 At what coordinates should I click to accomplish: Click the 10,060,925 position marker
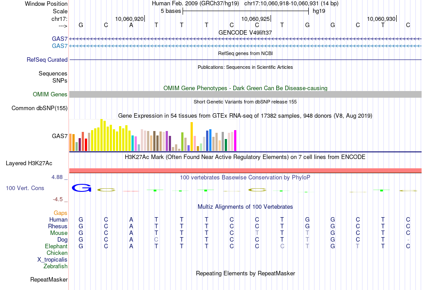(x=256, y=19)
